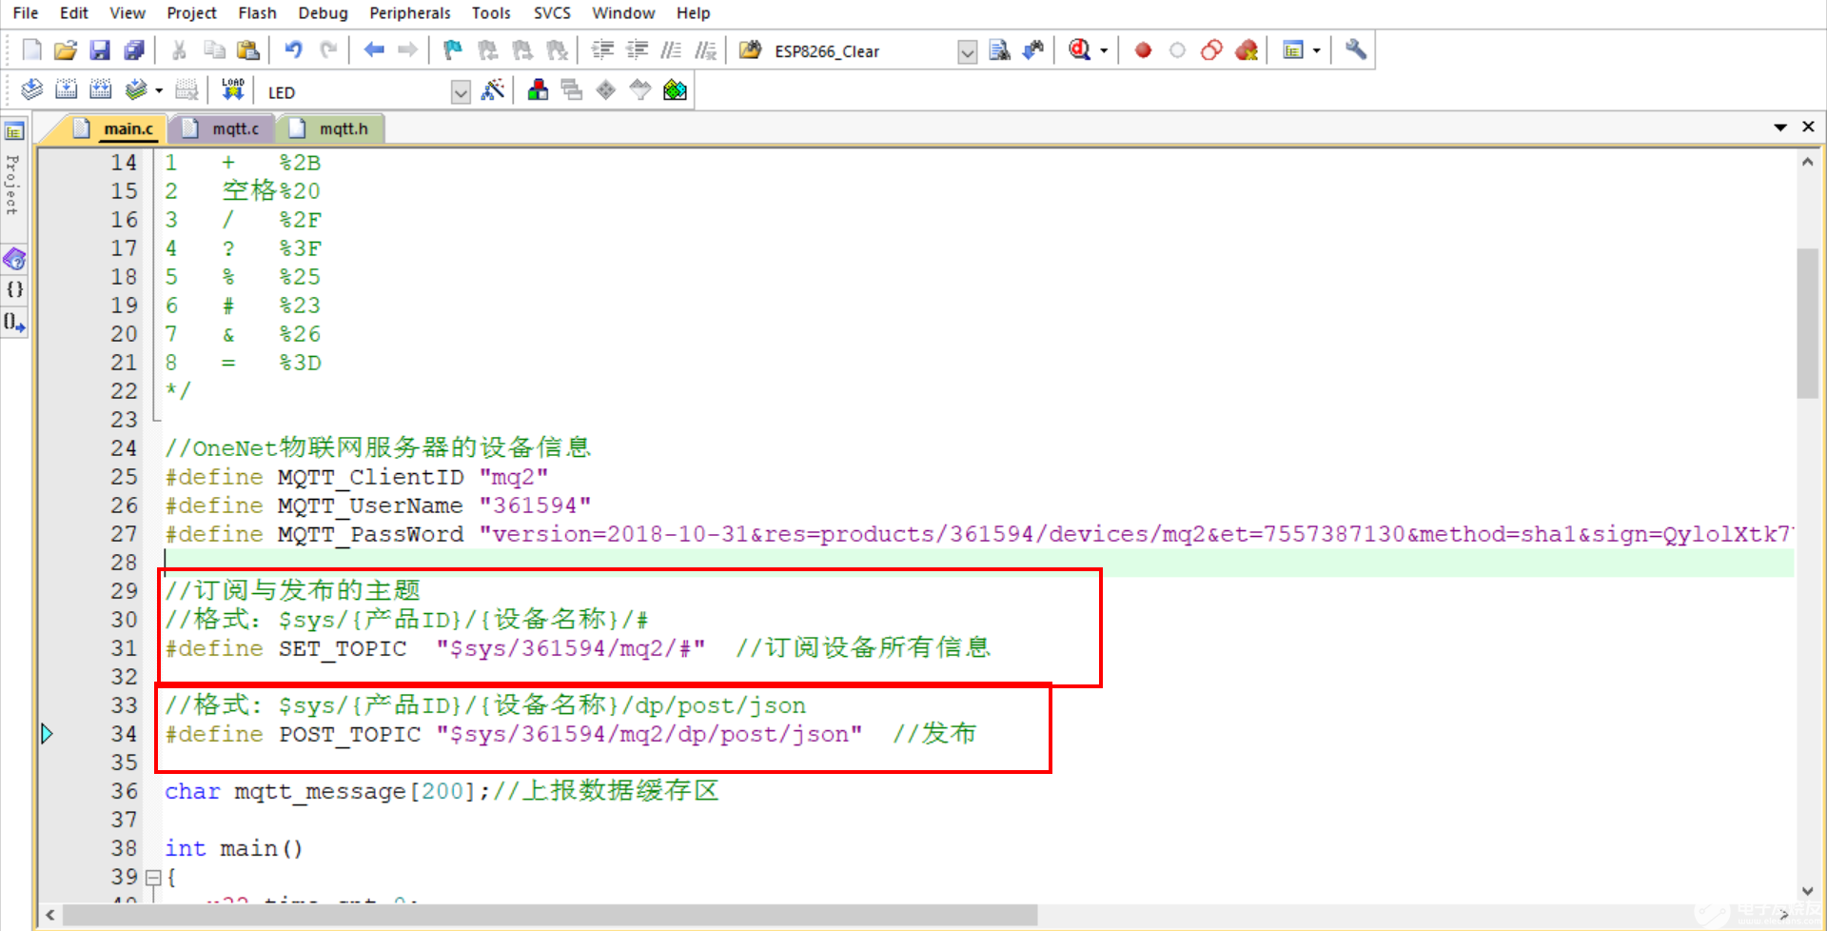Viewport: 1827px width, 931px height.
Task: Download to flash LOAD icon
Action: point(233,90)
